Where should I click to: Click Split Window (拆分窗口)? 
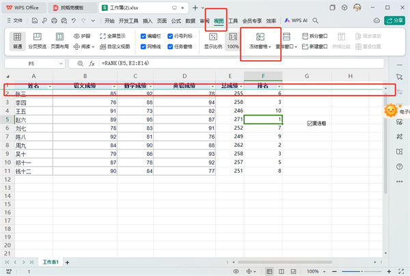coord(314,36)
